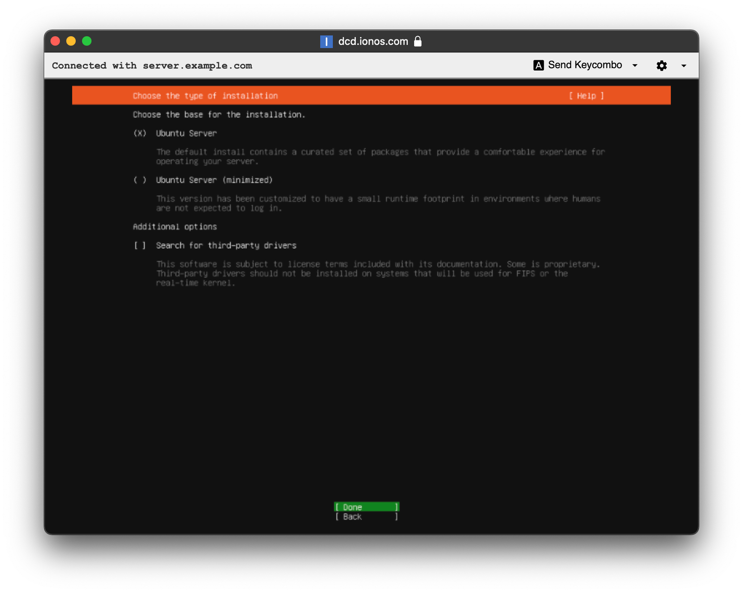
Task: Click the lock icon in the title bar
Action: click(418, 41)
